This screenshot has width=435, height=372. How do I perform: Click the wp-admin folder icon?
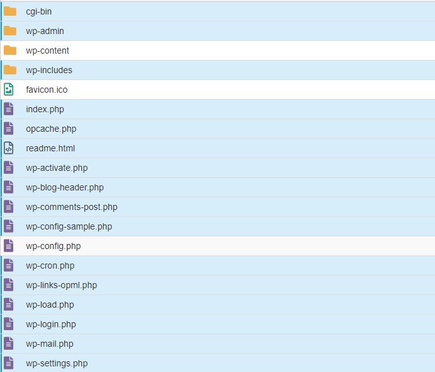[x=10, y=31]
